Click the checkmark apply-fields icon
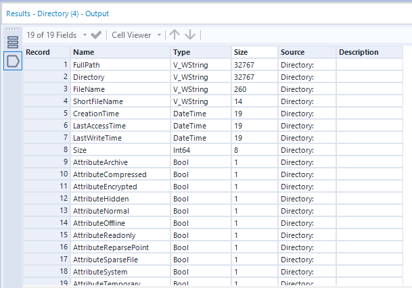The width and height of the screenshot is (412, 288). point(96,34)
